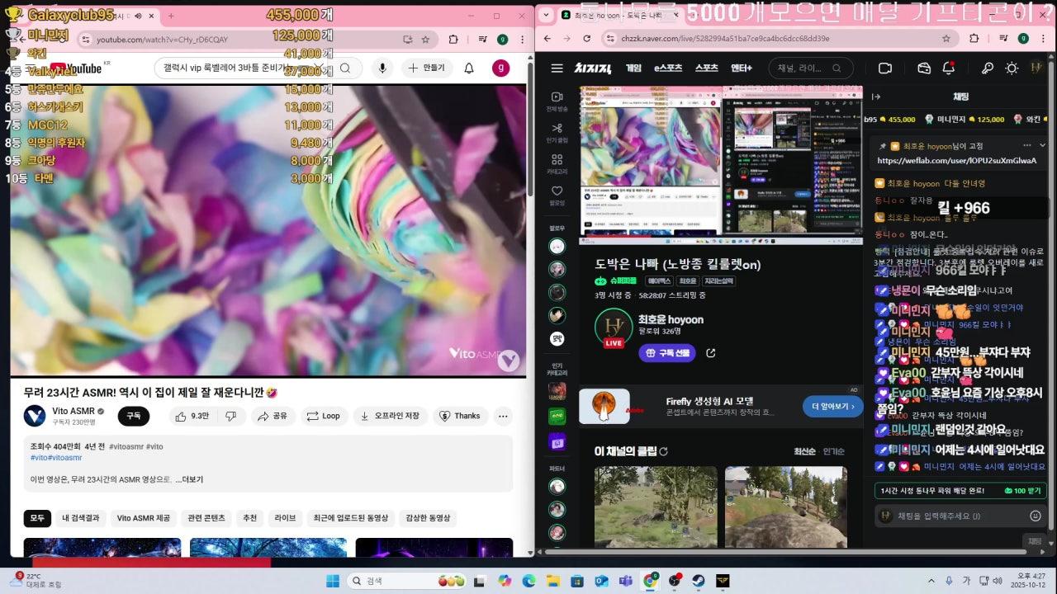The image size is (1057, 594).
Task: Click the dislike thumbs-down button
Action: pos(230,416)
